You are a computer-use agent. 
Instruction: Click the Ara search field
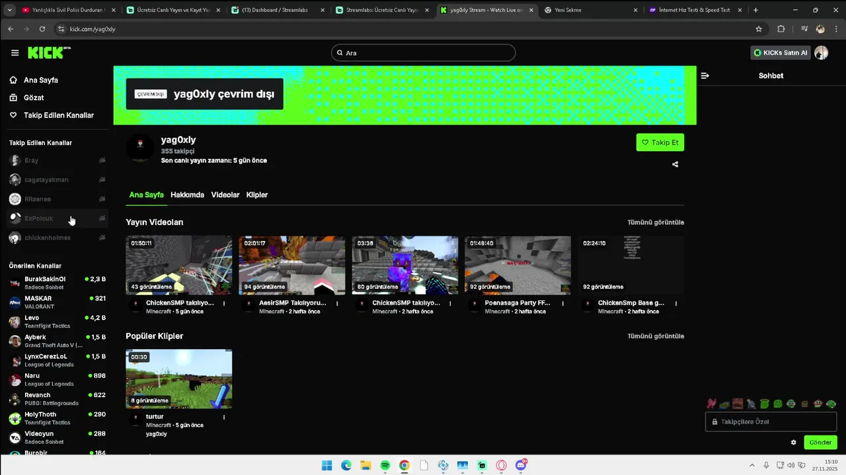(423, 53)
